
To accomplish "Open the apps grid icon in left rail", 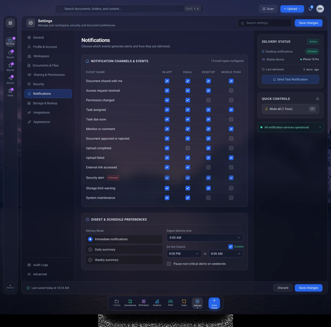I will [10, 23].
